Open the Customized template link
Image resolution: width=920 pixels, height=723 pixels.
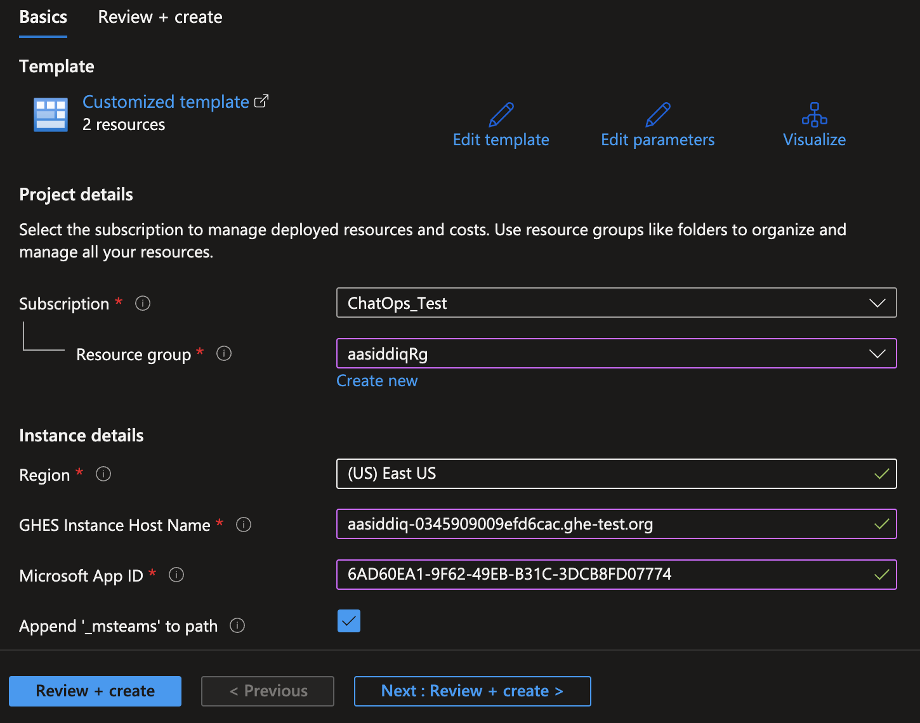(166, 101)
